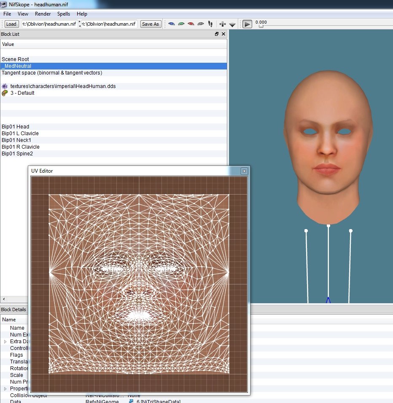393x403 pixels.
Task: Select the 3 - Default material row
Action: (113, 93)
